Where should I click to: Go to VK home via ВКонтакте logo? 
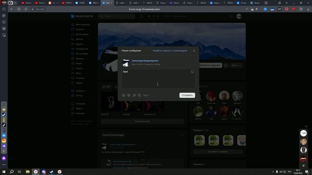(x=82, y=16)
